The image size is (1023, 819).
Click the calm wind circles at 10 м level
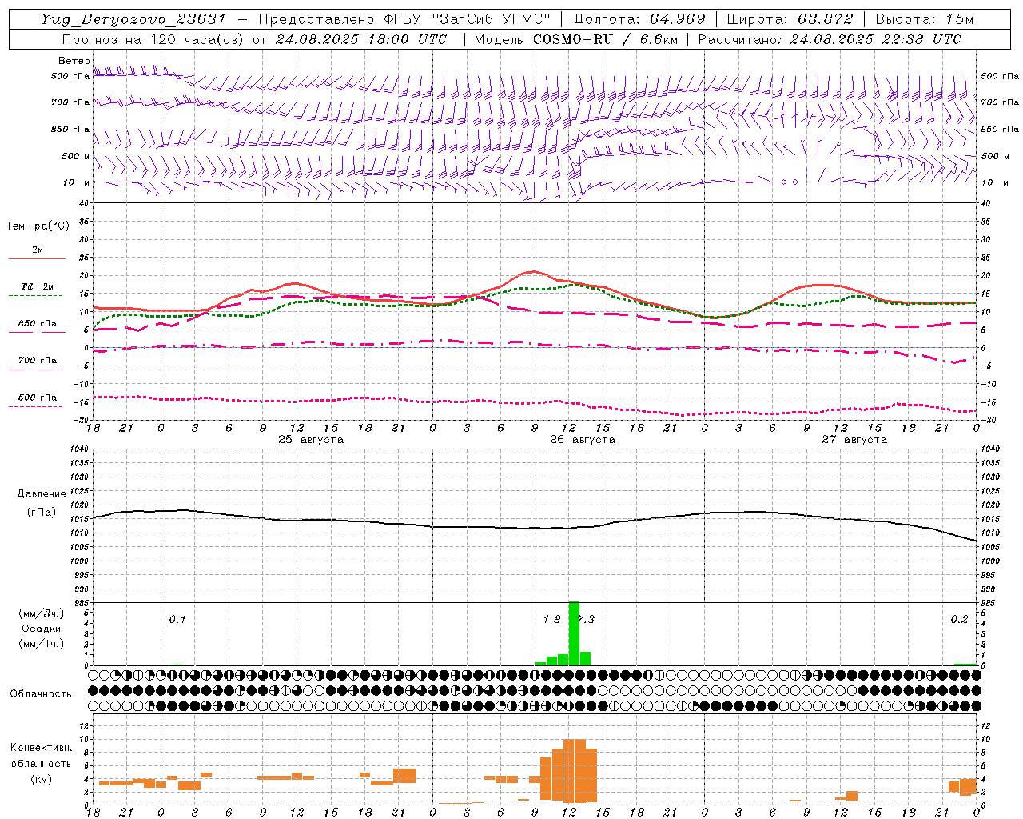[790, 182]
